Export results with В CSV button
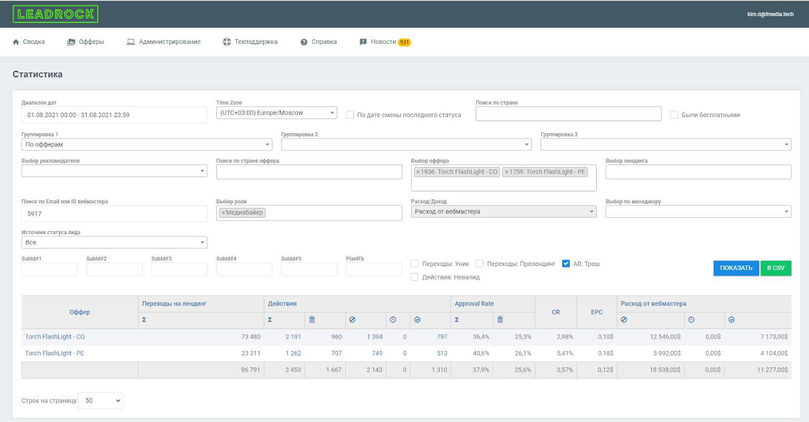The height and width of the screenshot is (422, 809). tap(776, 268)
